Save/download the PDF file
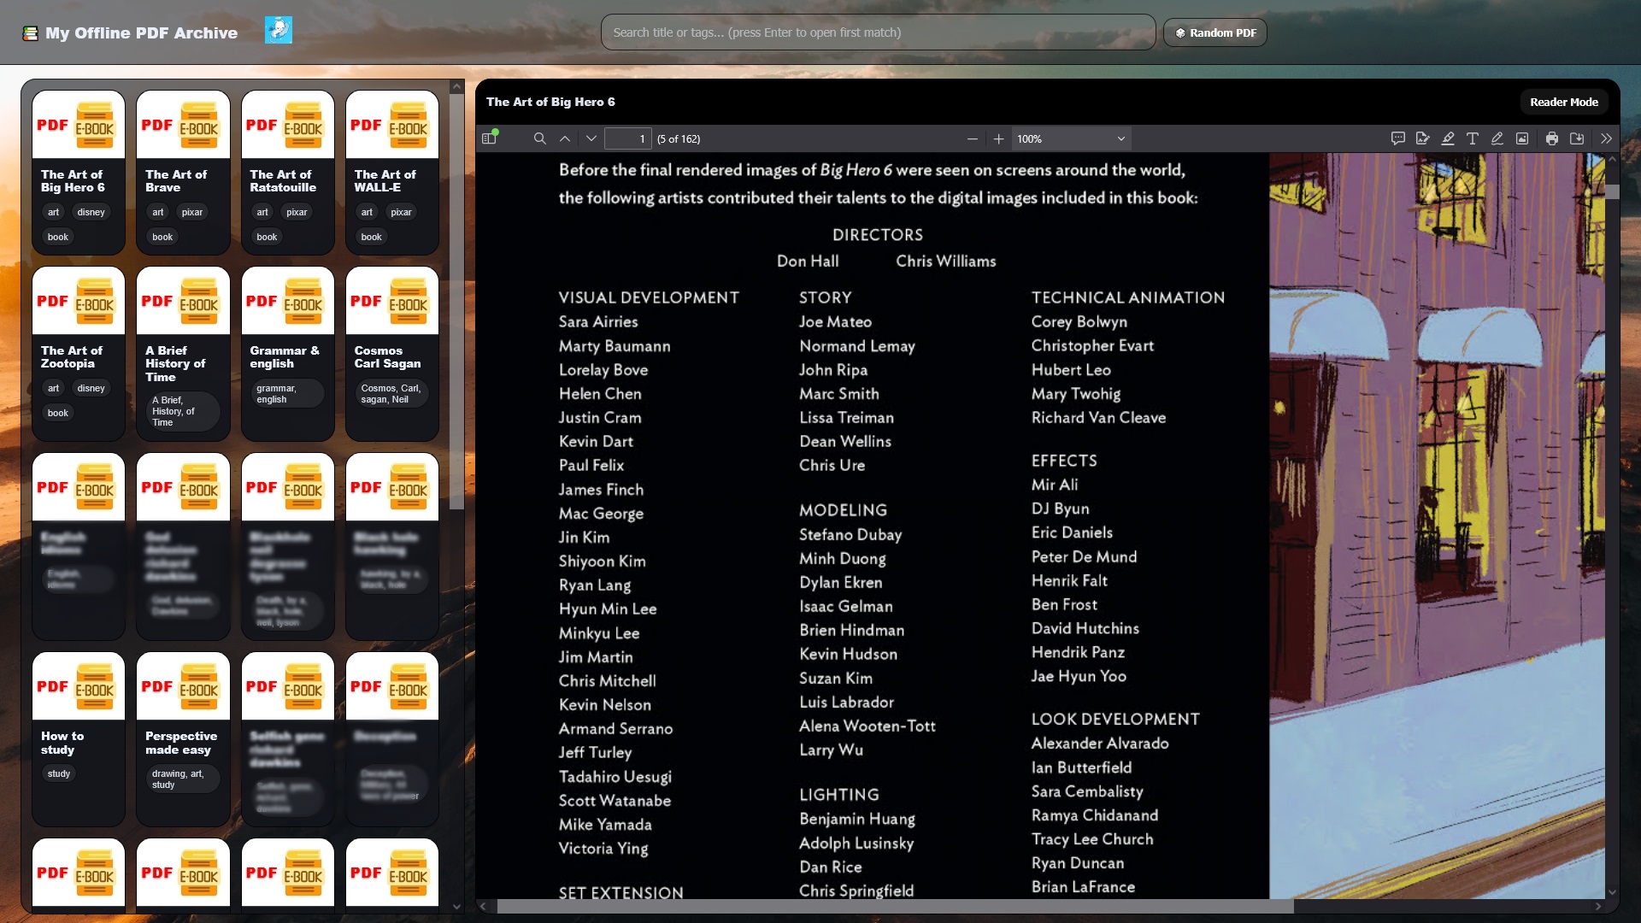The image size is (1641, 923). [x=1577, y=138]
